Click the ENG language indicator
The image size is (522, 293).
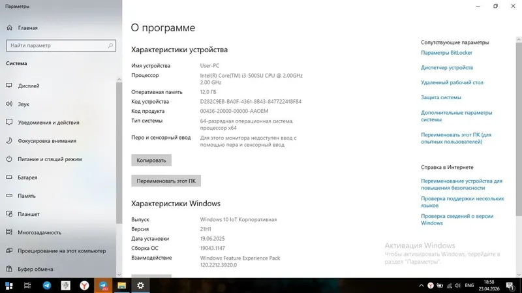tap(469, 286)
